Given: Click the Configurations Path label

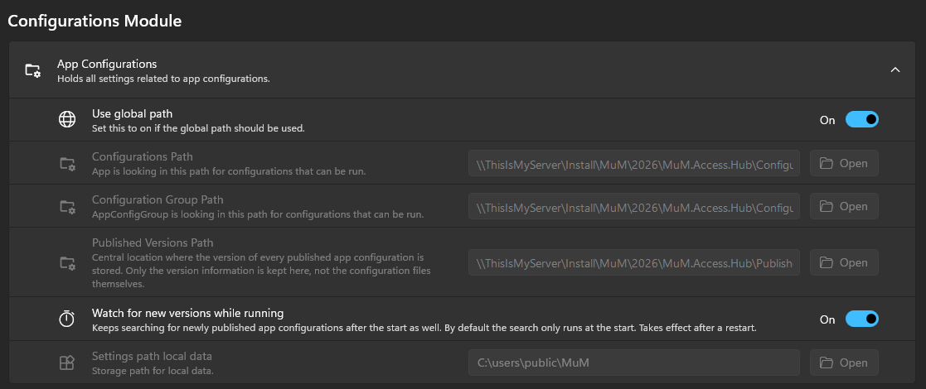Looking at the screenshot, I should (143, 156).
